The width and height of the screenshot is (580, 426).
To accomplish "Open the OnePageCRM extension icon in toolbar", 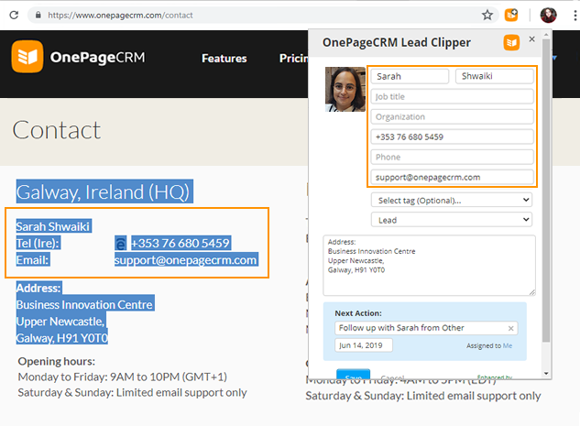I will [x=511, y=16].
